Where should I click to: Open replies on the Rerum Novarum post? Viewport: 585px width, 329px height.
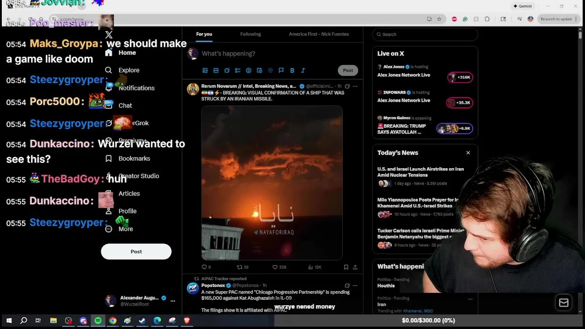[206, 267]
